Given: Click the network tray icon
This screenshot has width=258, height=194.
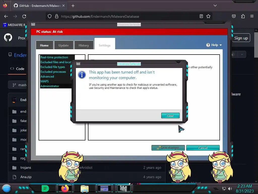Looking at the screenshot, I should point(224,188).
